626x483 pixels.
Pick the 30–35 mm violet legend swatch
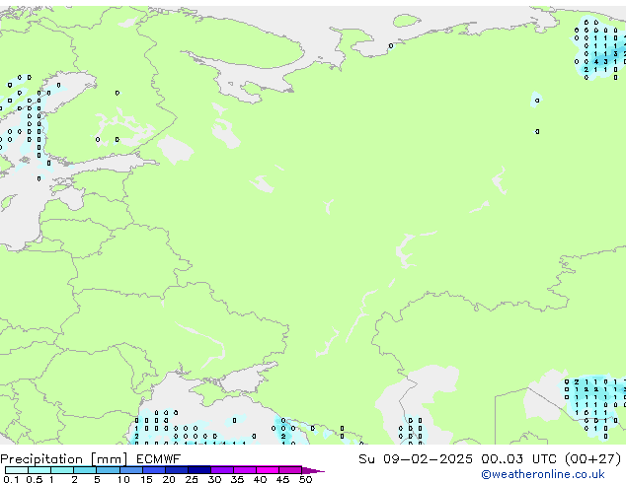(x=221, y=470)
